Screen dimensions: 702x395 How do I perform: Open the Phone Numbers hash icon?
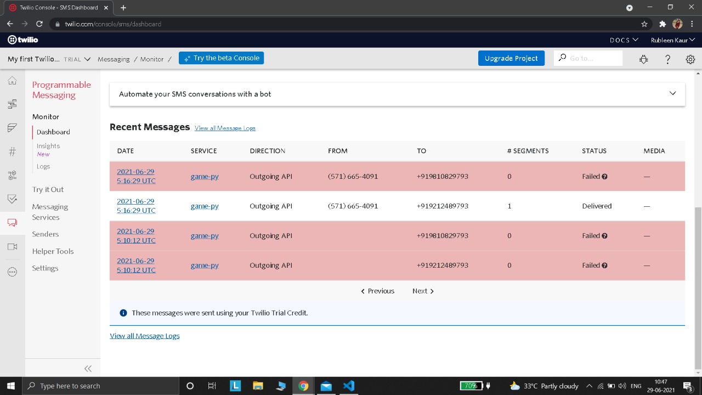12,151
